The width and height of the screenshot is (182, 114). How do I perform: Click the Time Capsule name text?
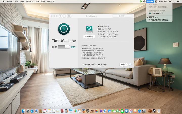click(103, 27)
